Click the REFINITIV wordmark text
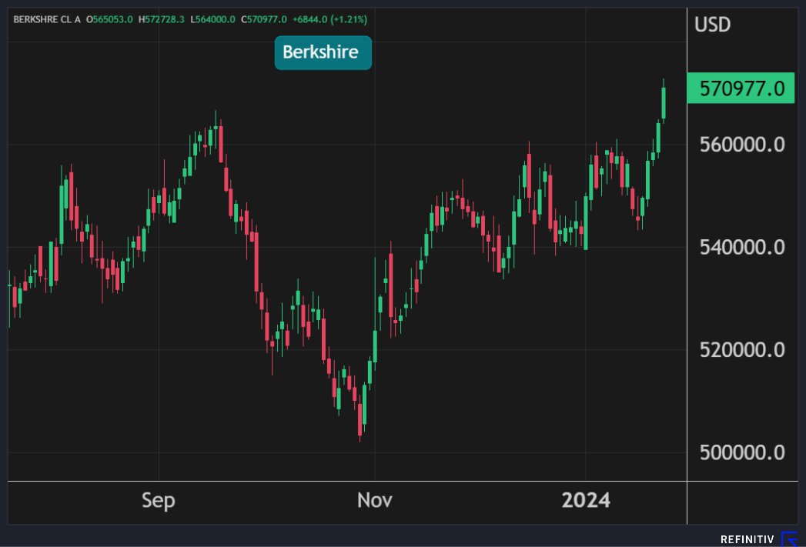Viewport: 806px width, 547px height. pos(747,539)
